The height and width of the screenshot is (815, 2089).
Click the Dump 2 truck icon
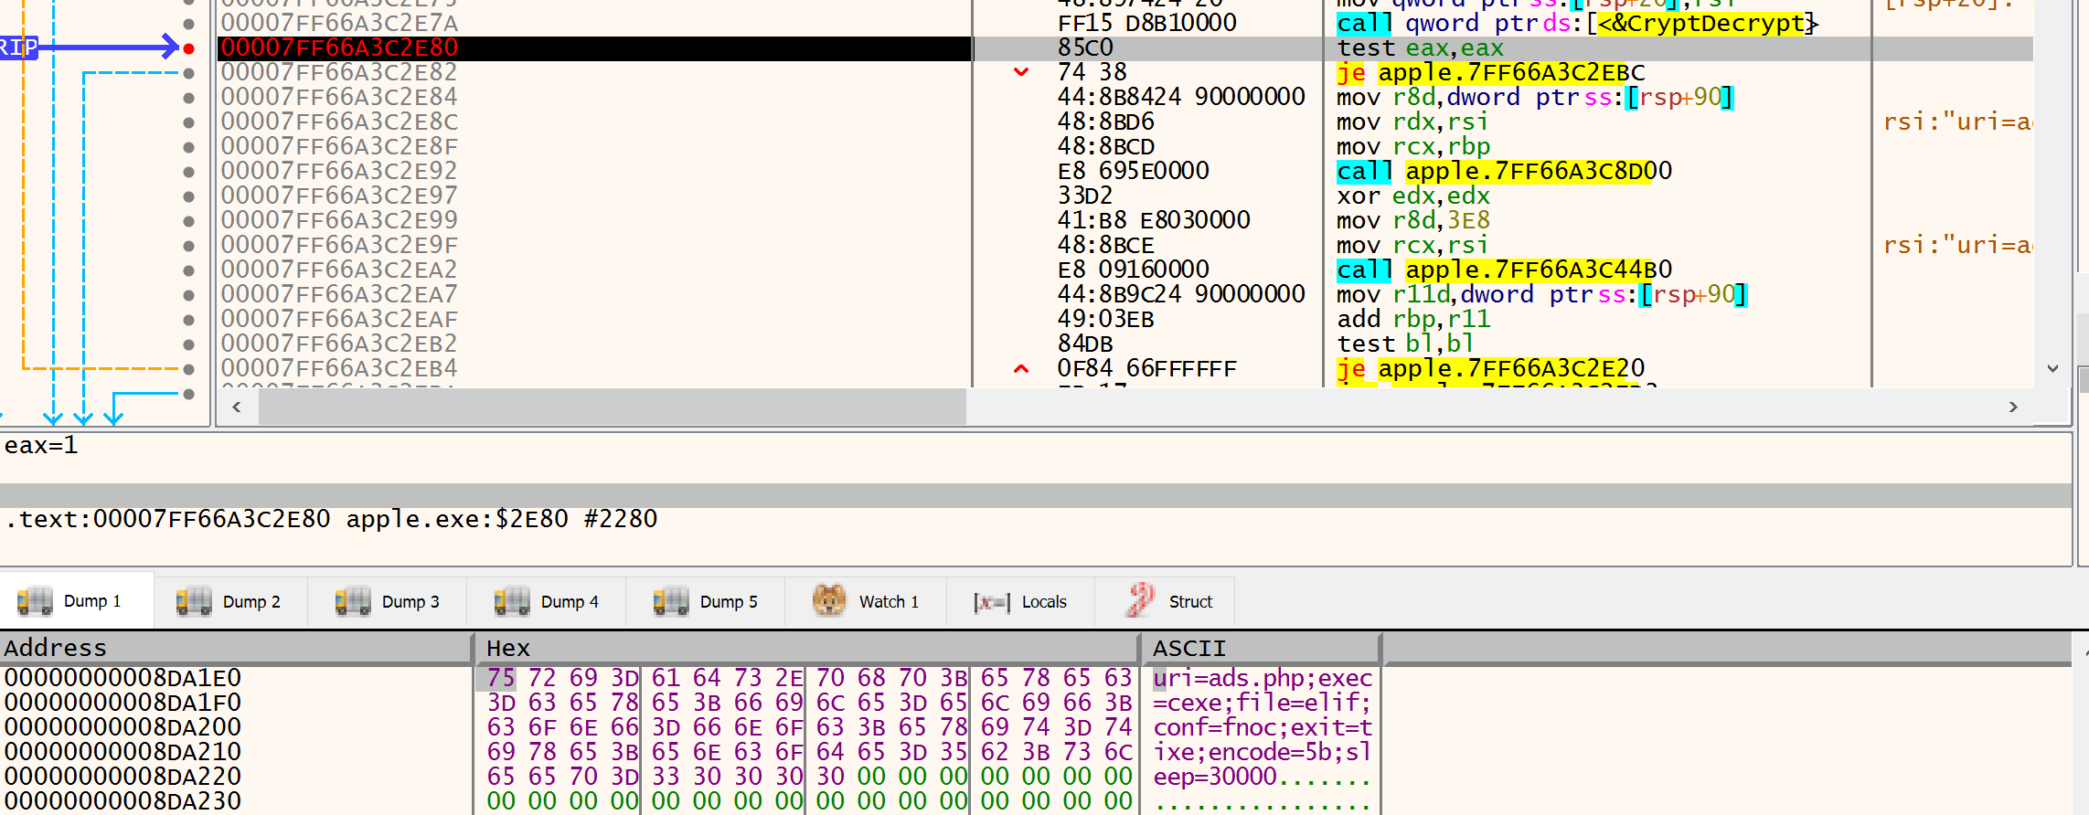(x=194, y=601)
